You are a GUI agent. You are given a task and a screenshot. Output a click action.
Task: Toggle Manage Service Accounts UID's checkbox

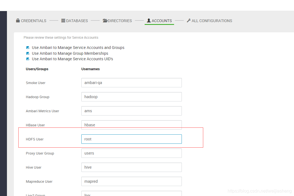pyautogui.click(x=28, y=59)
